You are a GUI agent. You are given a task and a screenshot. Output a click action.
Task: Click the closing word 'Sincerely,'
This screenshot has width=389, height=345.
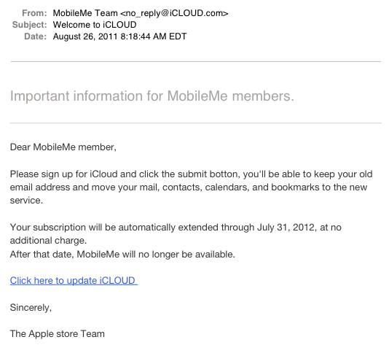(31, 308)
